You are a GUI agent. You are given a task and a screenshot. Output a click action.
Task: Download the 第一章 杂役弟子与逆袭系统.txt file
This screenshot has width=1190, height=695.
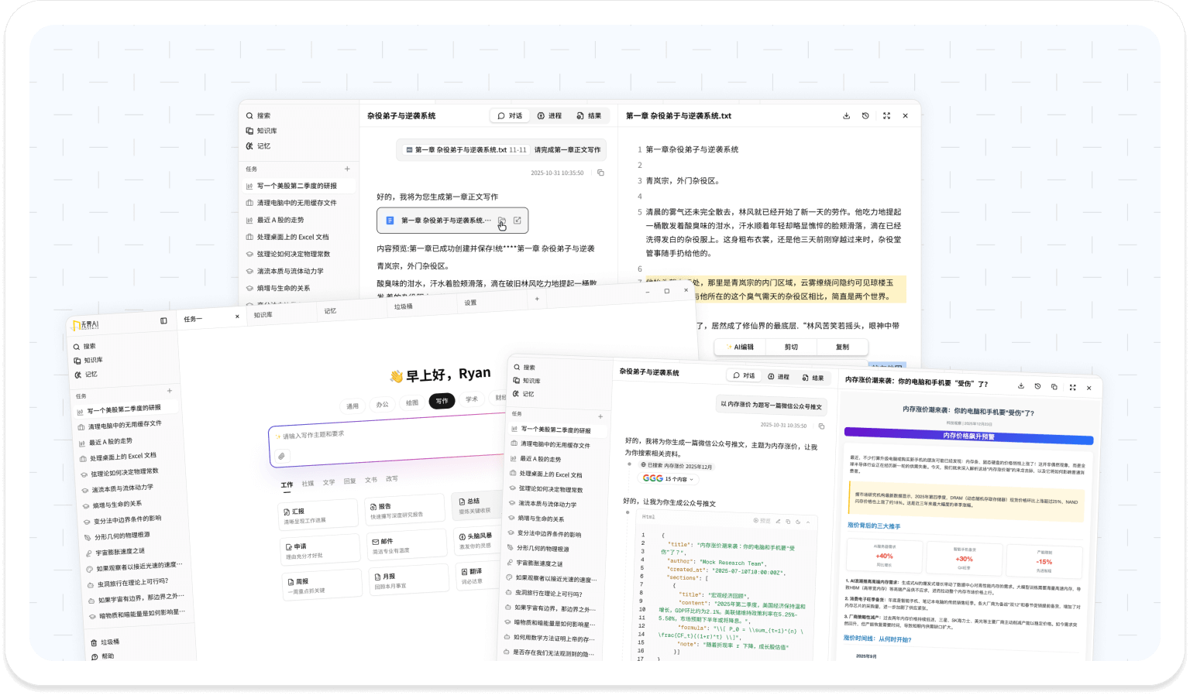(x=846, y=116)
